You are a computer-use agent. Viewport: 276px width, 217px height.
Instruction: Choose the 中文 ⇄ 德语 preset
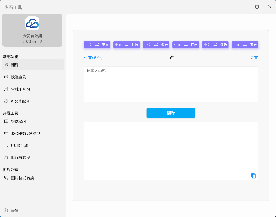215,45
